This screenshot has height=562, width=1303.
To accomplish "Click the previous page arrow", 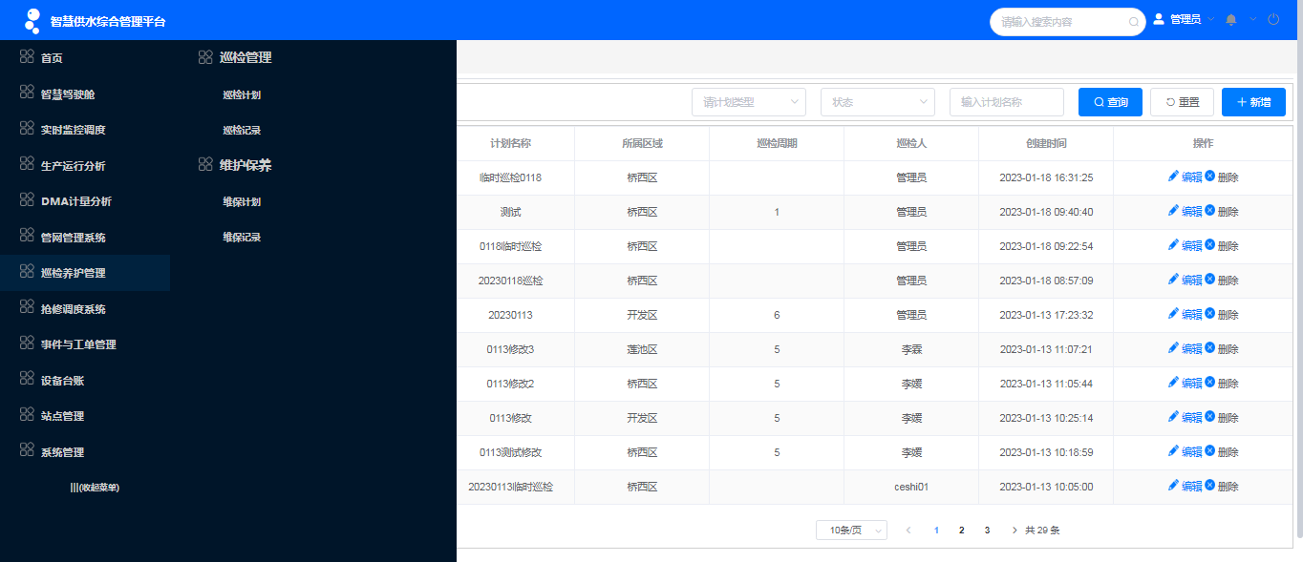I will 908,530.
